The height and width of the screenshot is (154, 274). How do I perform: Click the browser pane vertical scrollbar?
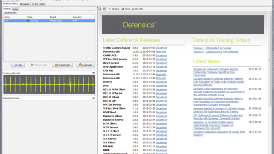point(269,60)
